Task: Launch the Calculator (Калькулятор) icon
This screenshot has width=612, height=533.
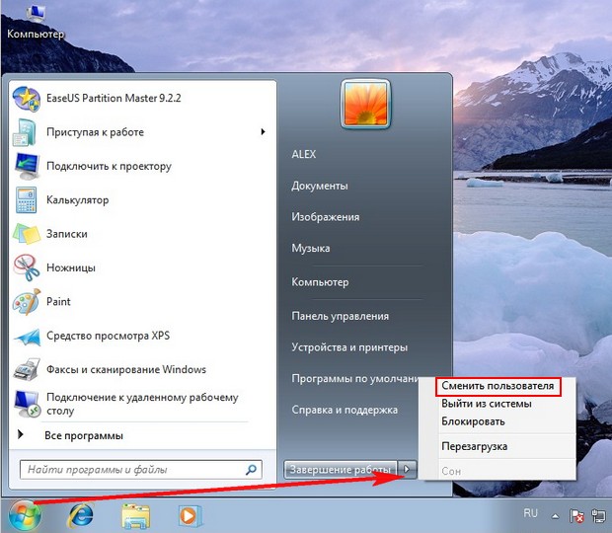Action: click(x=26, y=200)
